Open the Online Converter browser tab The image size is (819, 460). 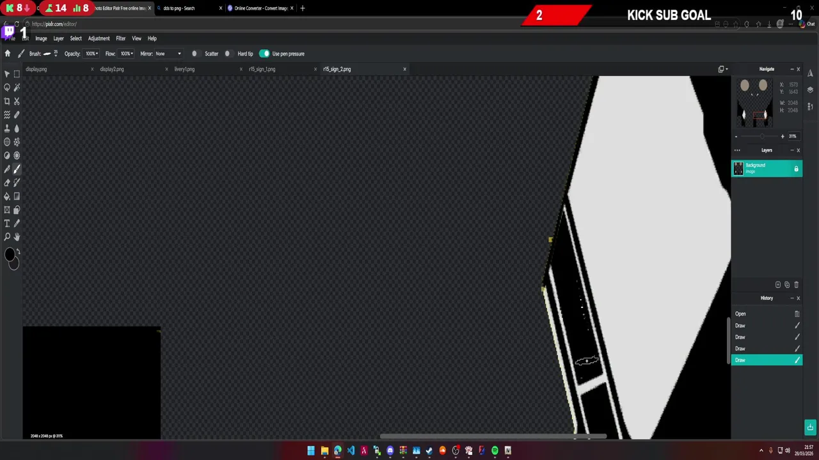[260, 8]
